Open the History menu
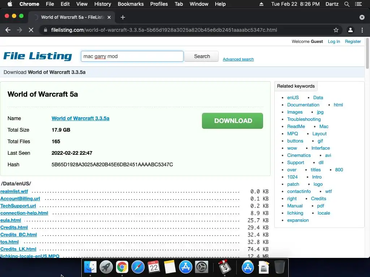Viewport: 370px width, 277px height. coord(103,4)
